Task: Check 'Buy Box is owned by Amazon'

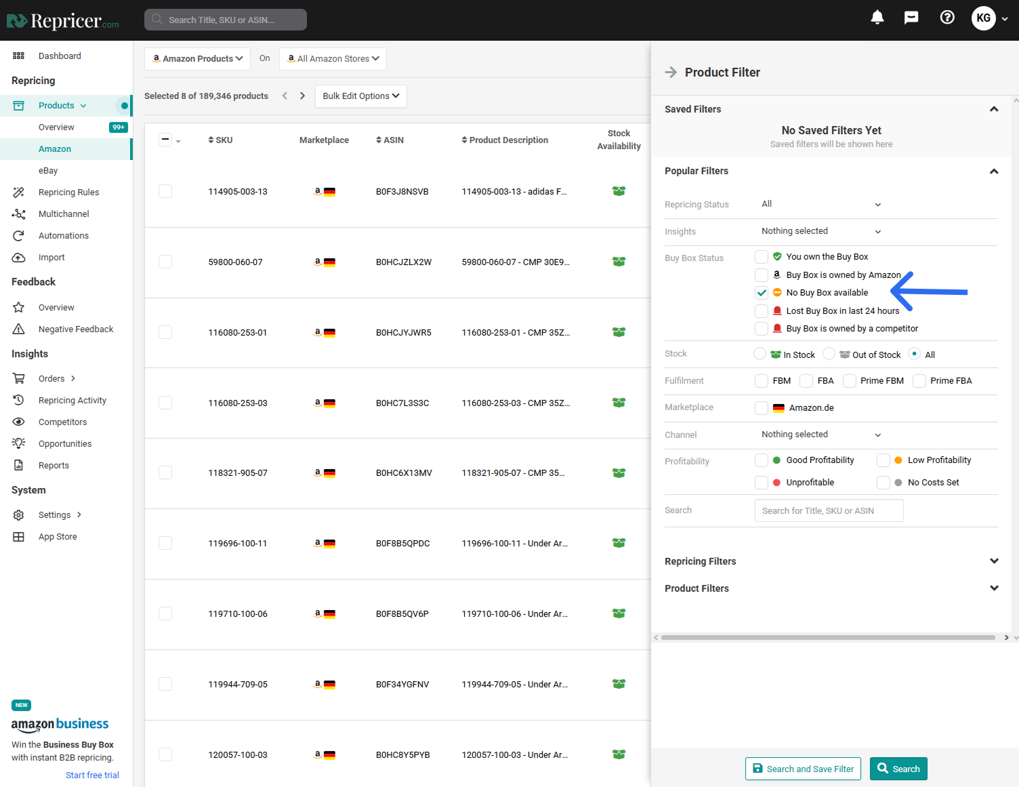Action: (762, 275)
